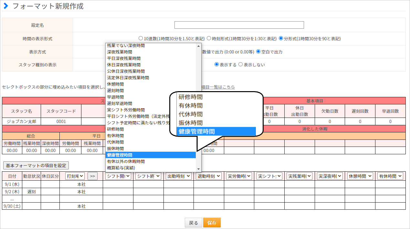Click the 設定名 text input field
The image size is (410, 229).
point(239,25)
